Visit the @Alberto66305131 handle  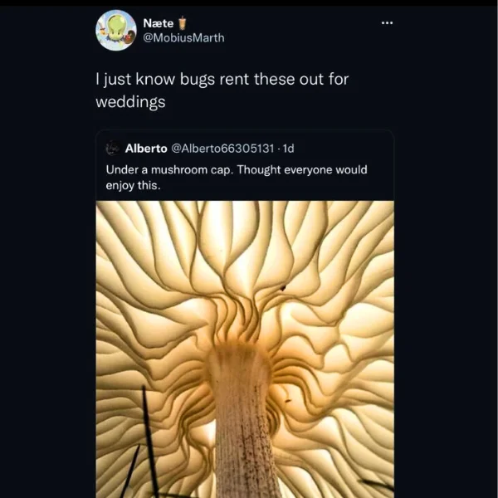pos(222,149)
